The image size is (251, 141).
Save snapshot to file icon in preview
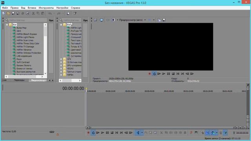pos(164,20)
